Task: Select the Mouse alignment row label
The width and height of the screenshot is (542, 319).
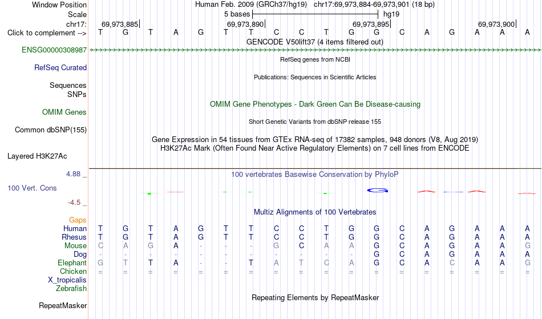Action: tap(76, 246)
